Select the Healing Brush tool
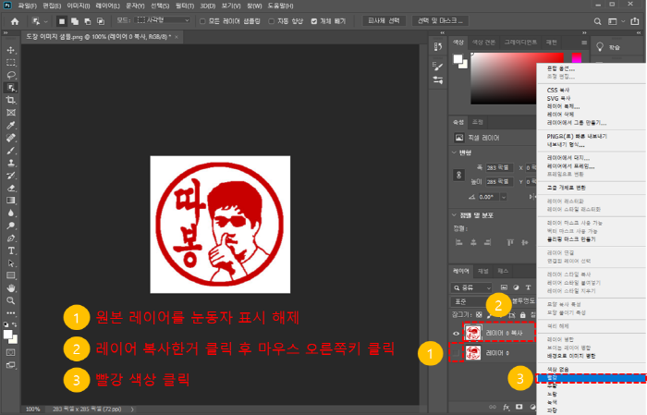 tap(11, 138)
